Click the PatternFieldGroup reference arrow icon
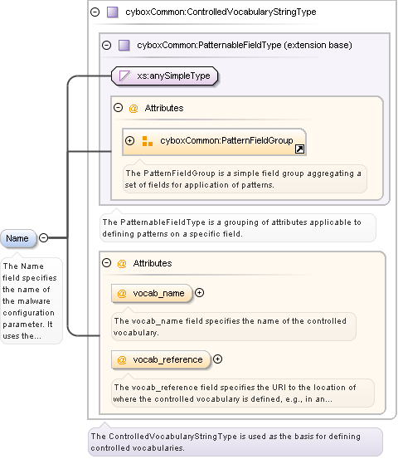The image size is (398, 459). (299, 149)
